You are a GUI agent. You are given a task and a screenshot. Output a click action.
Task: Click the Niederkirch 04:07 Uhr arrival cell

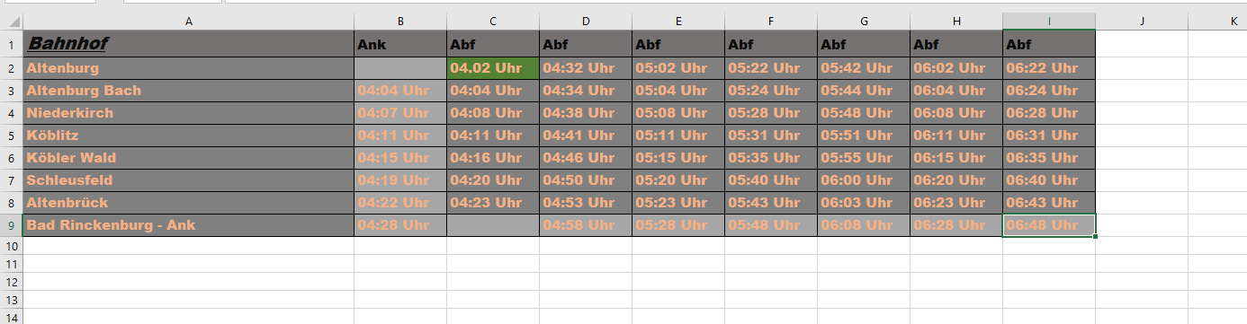[400, 113]
